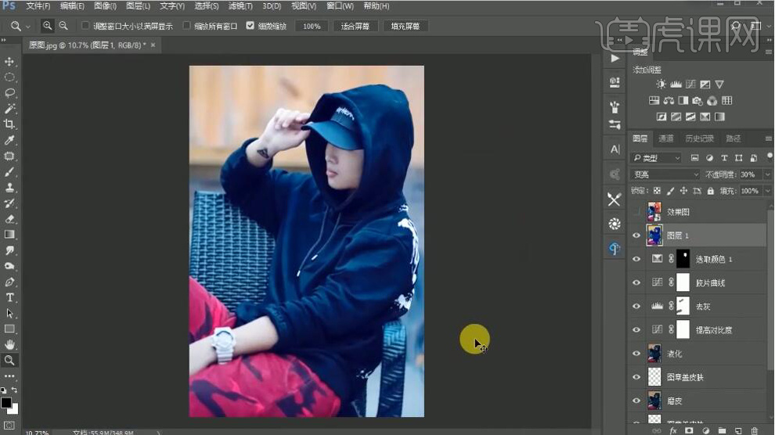
Task: Select the Eyedropper tool
Action: tap(10, 140)
